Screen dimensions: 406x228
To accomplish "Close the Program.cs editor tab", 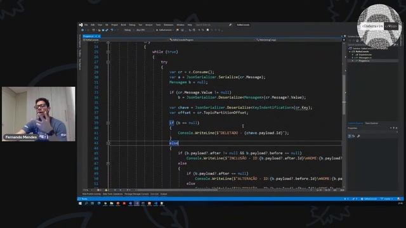I will click(x=99, y=37).
